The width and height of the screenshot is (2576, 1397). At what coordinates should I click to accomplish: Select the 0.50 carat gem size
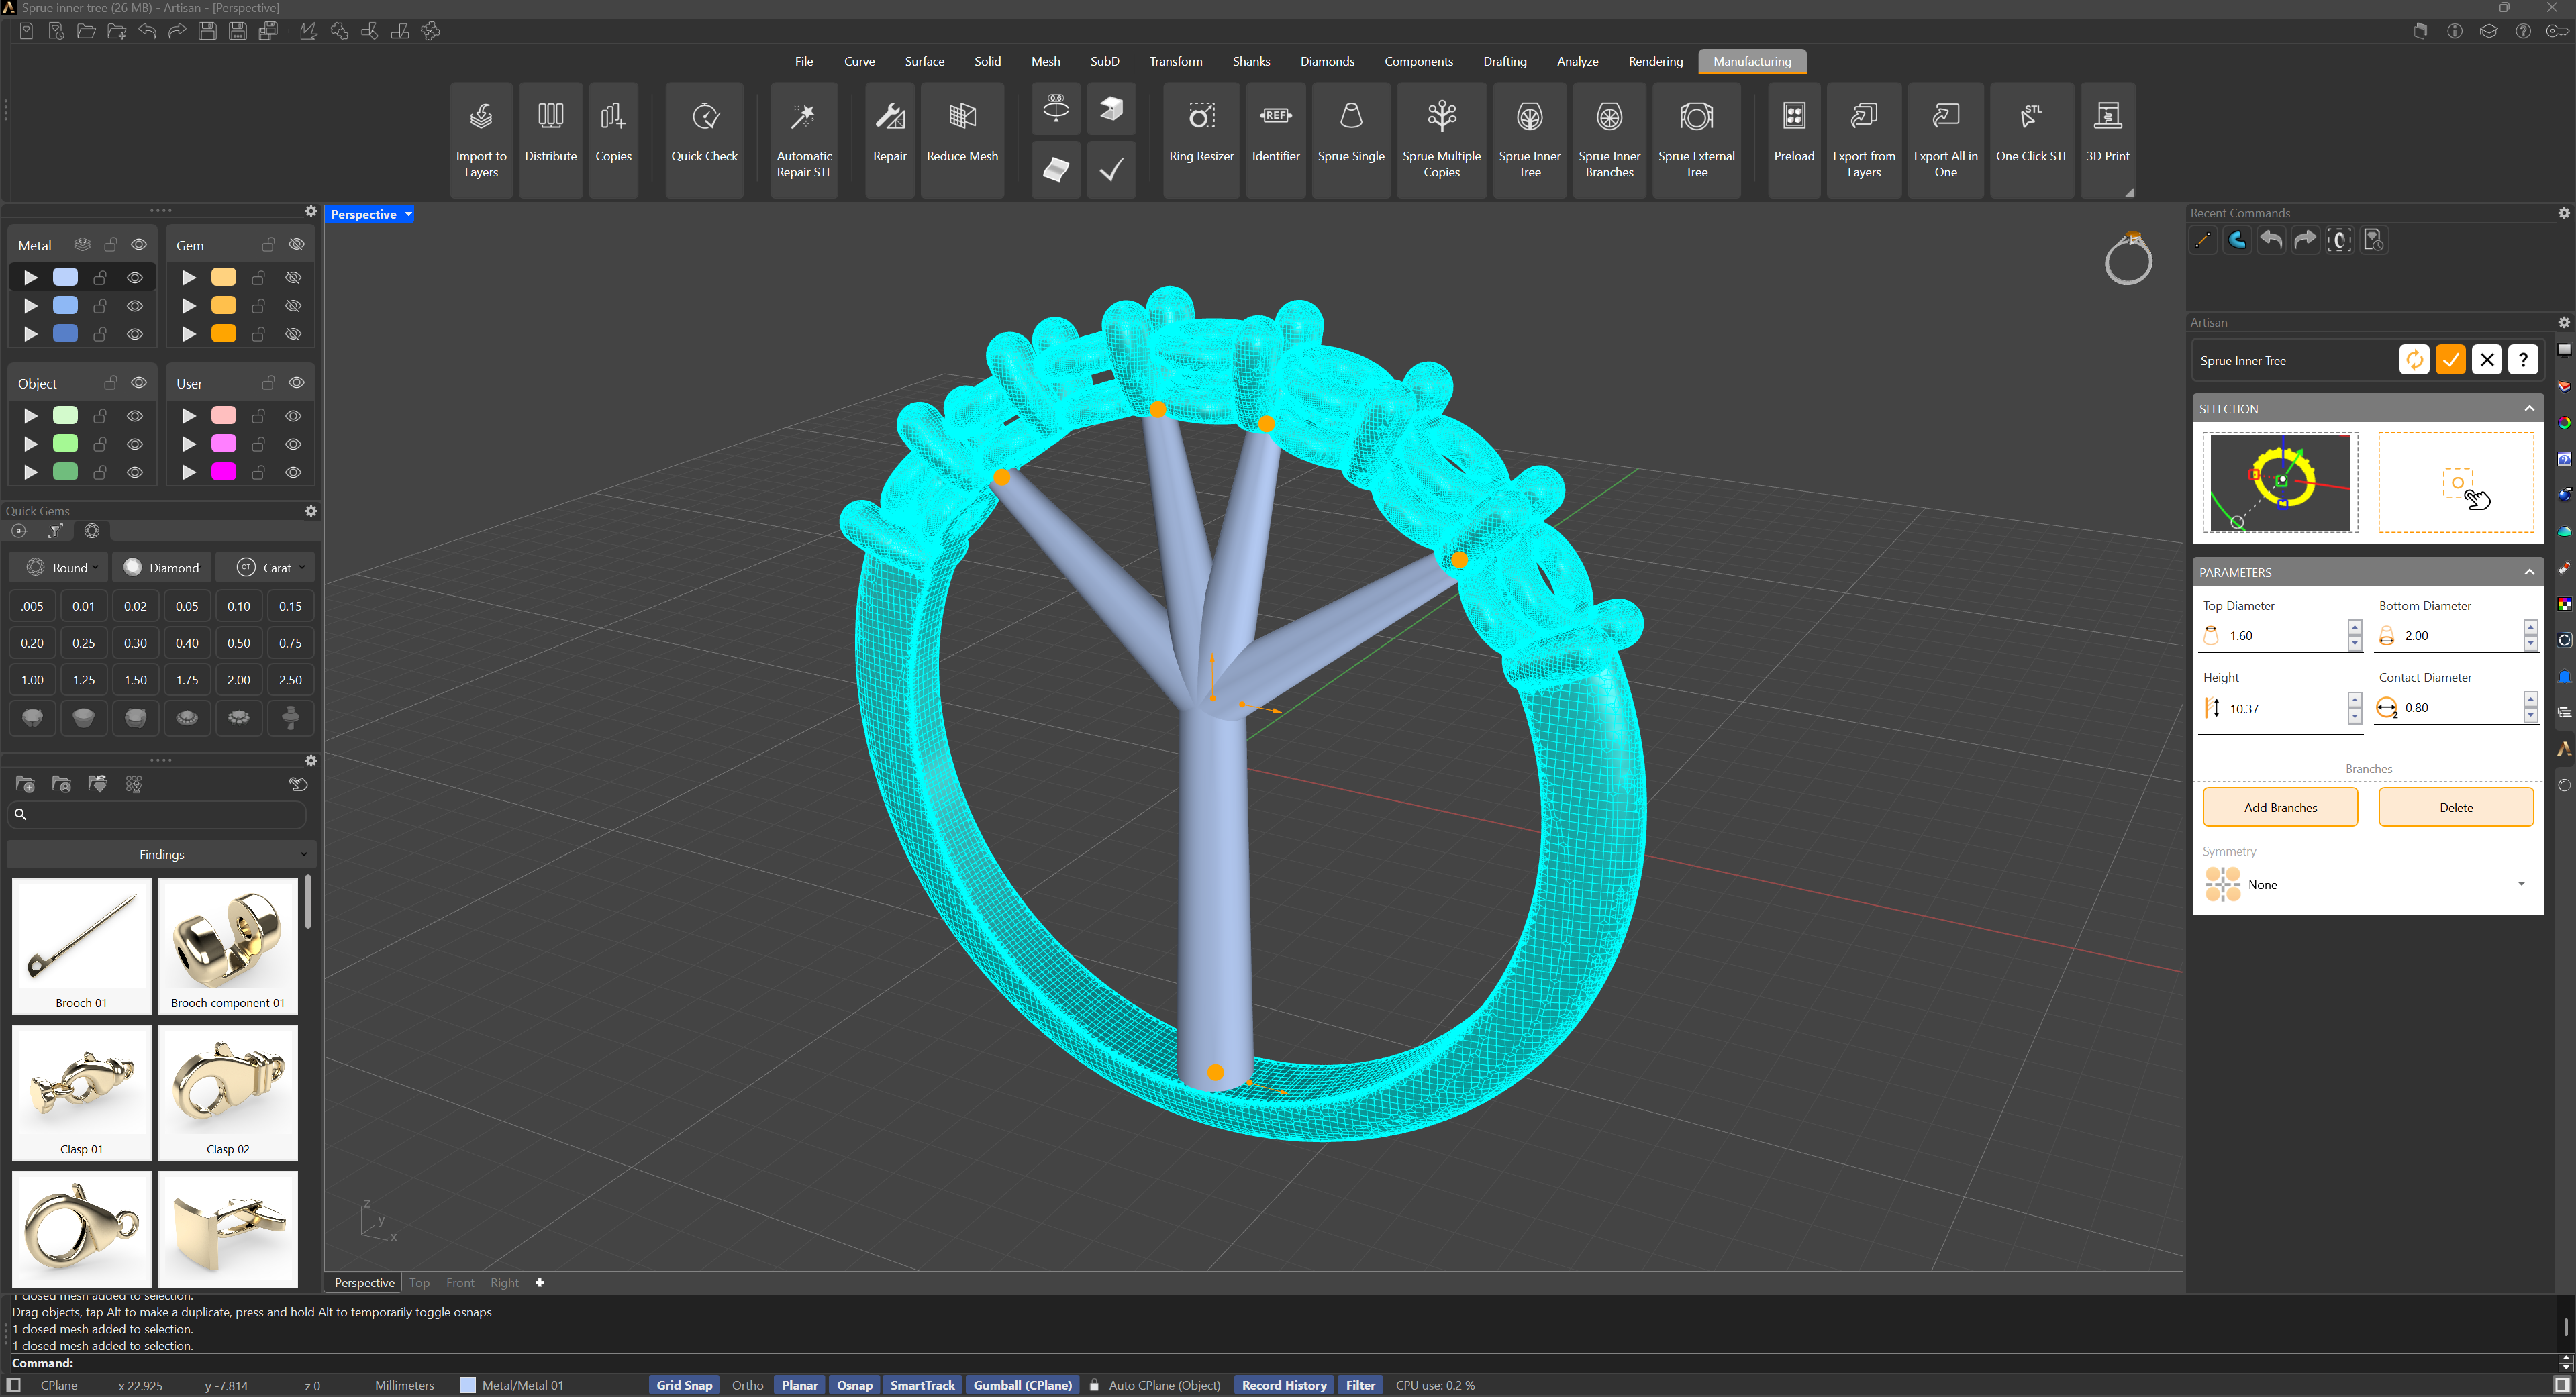pos(238,643)
